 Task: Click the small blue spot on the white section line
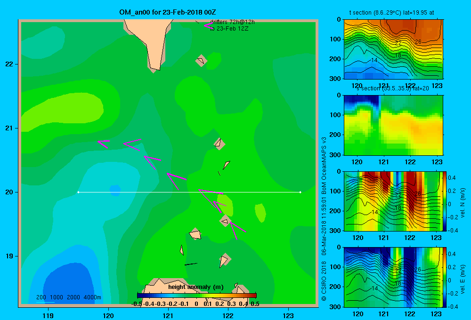(115, 190)
